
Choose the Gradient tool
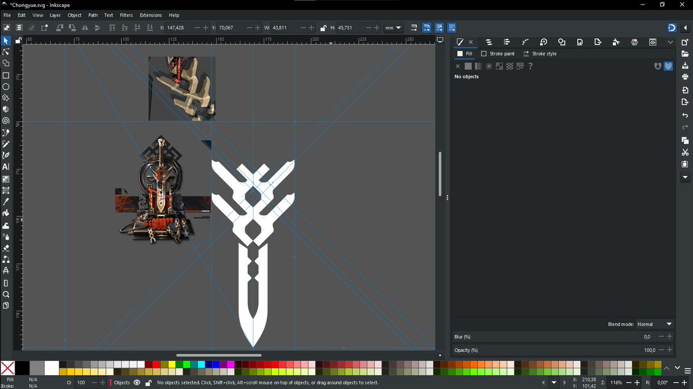point(6,179)
